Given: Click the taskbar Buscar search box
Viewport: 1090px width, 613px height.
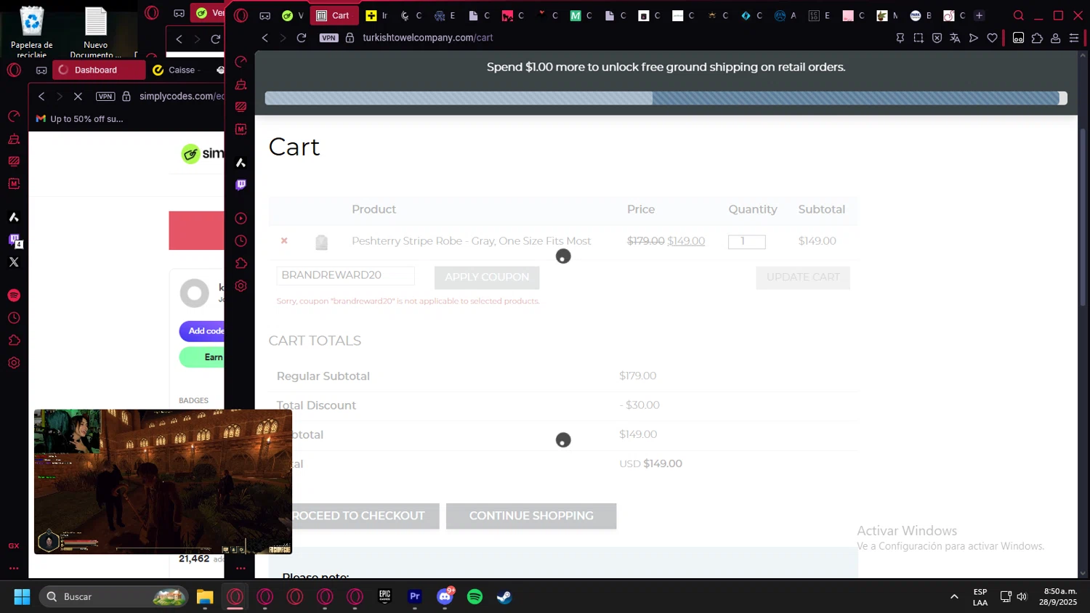Looking at the screenshot, I should click(113, 597).
